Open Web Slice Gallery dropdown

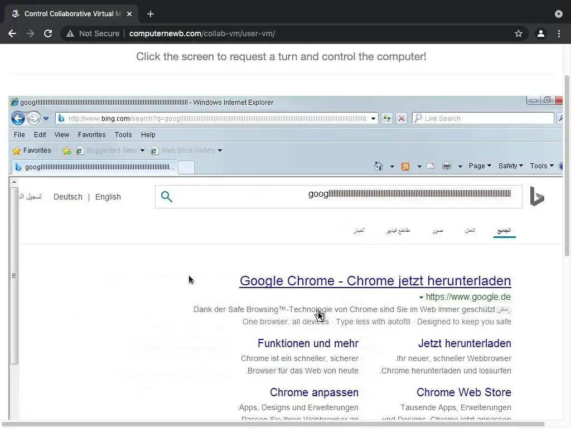click(x=186, y=150)
